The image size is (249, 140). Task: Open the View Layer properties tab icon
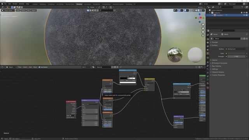pyautogui.click(x=208, y=46)
